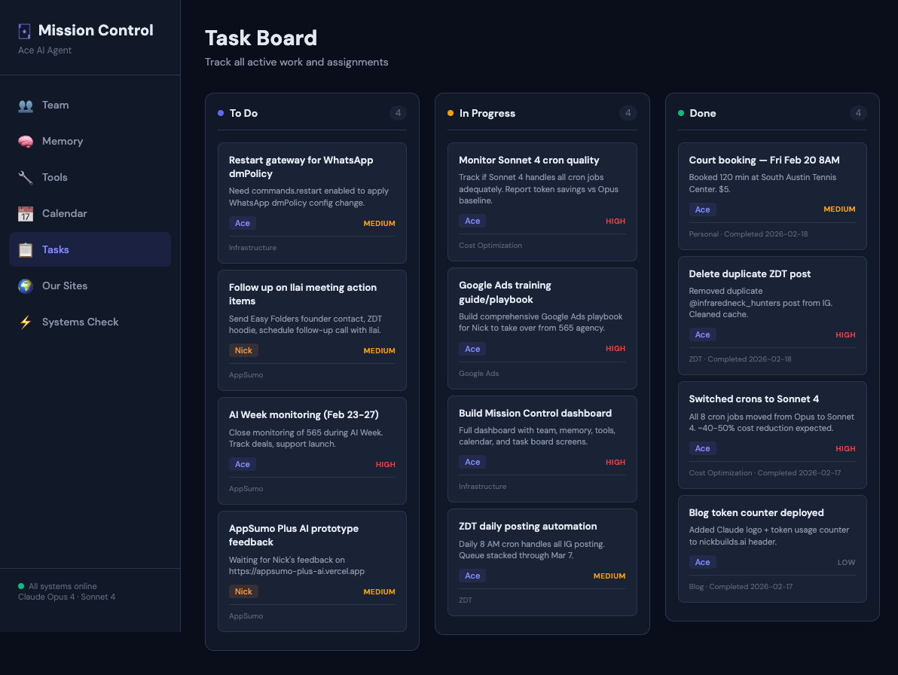Click the Mission Control logo icon

[23, 30]
